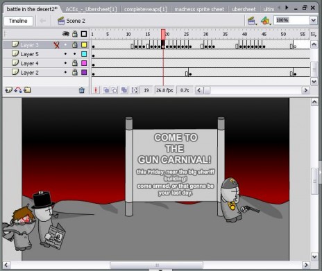Click Layer 4 magenta outline color swatch
The width and height of the screenshot is (322, 271).
(84, 63)
